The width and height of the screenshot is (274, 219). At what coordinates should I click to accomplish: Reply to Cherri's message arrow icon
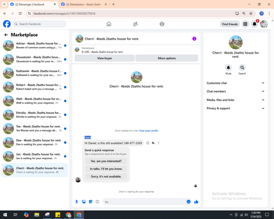coord(153,143)
